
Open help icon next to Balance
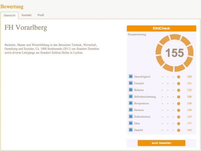click(x=131, y=90)
